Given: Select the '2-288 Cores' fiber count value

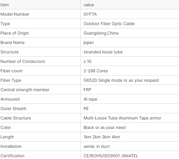Looking at the screenshot, I should (x=96, y=71).
